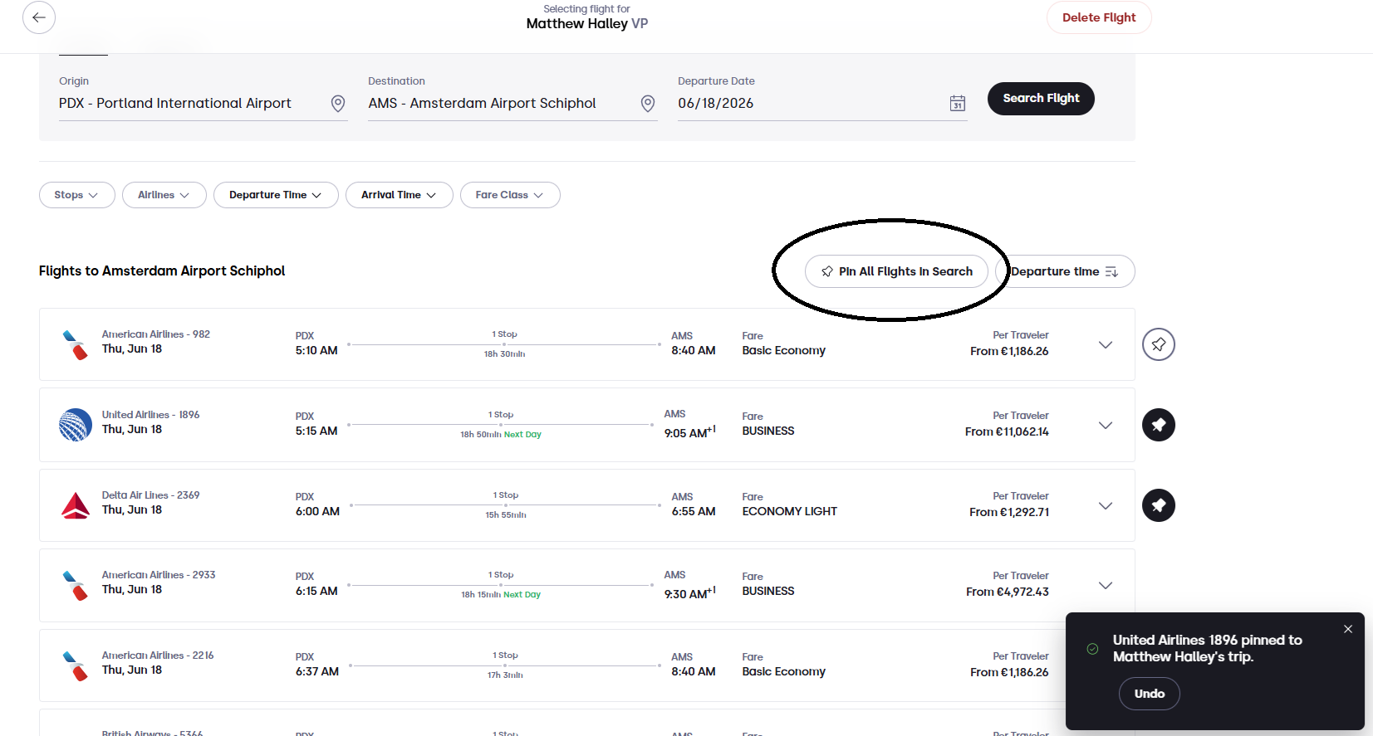The image size is (1373, 736).
Task: Select the Delta Air Lines - 2369 flight title
Action: tap(150, 495)
